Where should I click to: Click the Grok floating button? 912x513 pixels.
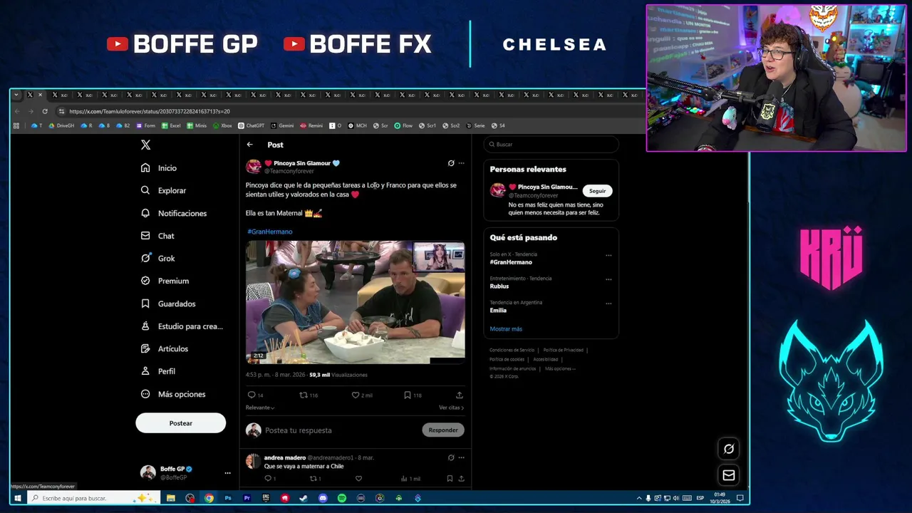(x=729, y=449)
